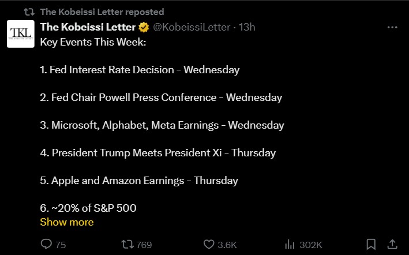Click the gold verified badge
Viewport: 409px width, 255px height.
tap(144, 27)
